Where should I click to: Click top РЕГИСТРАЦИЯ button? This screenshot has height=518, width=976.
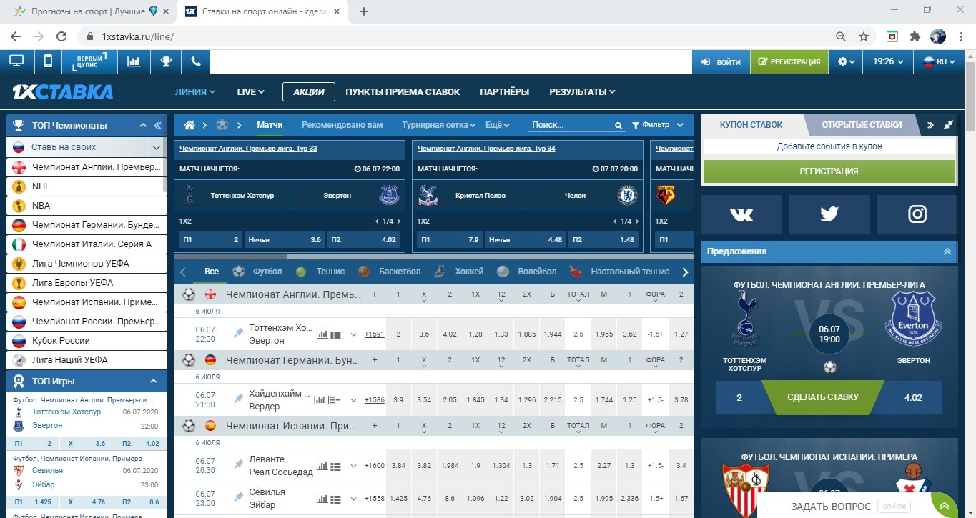pyautogui.click(x=789, y=61)
